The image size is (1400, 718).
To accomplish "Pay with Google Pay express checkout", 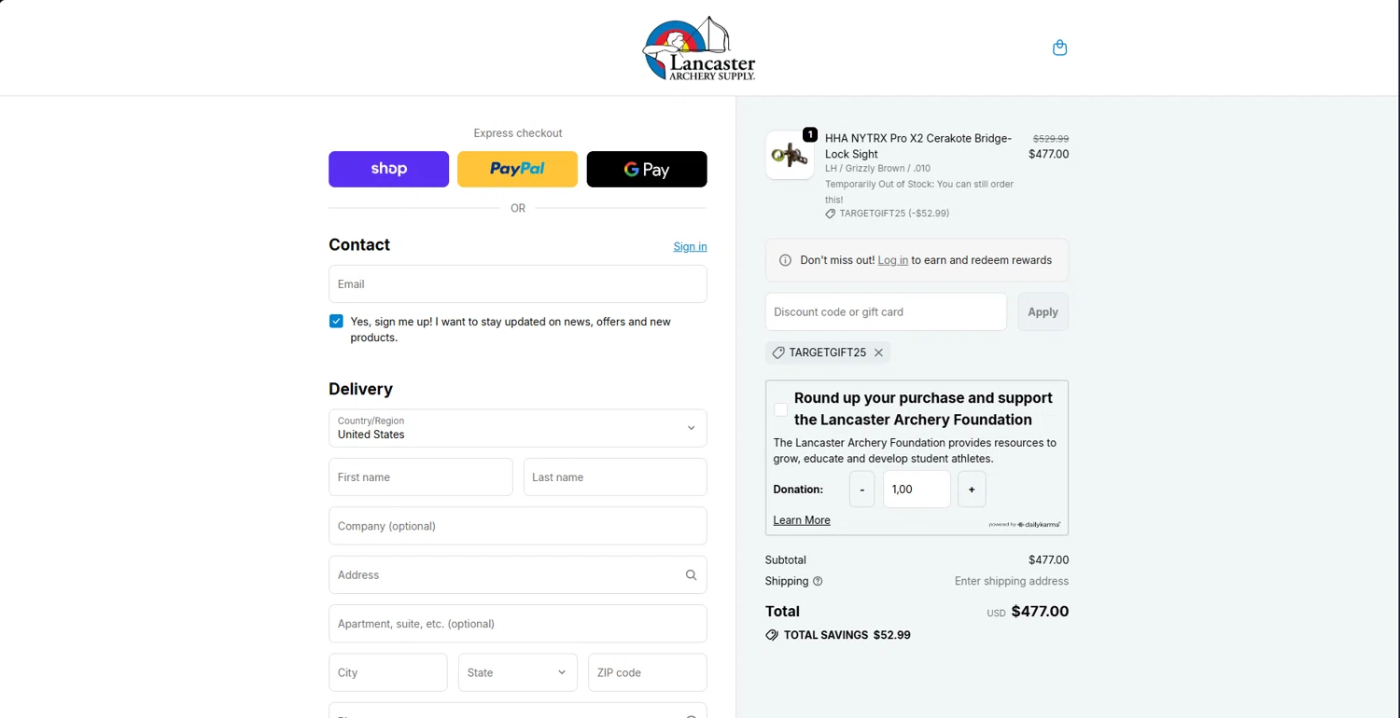I will coord(647,169).
